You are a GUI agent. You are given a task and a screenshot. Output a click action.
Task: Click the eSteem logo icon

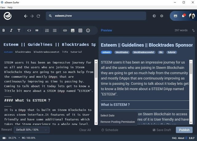pos(8,16)
